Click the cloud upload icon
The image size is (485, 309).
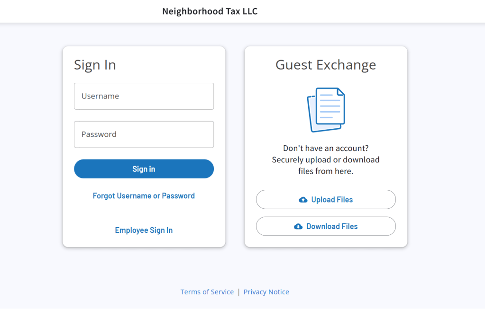pyautogui.click(x=303, y=200)
